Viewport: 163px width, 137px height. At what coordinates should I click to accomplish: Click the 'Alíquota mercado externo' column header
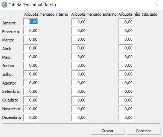[x=94, y=14]
